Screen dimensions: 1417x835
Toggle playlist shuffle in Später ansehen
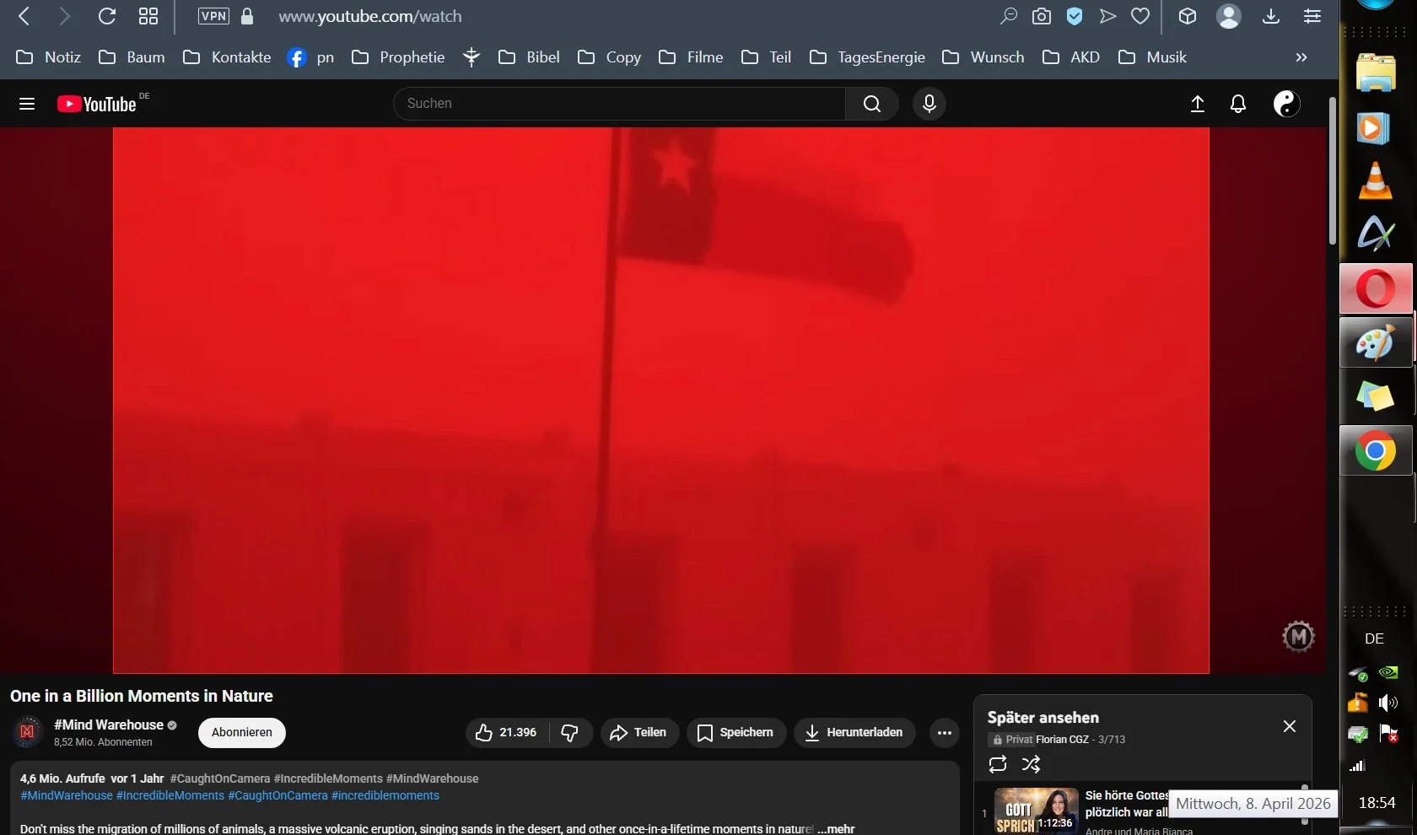click(x=1031, y=764)
